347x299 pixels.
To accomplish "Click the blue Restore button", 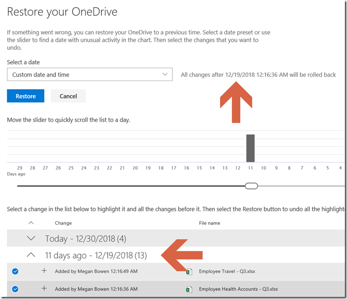I will pos(26,96).
